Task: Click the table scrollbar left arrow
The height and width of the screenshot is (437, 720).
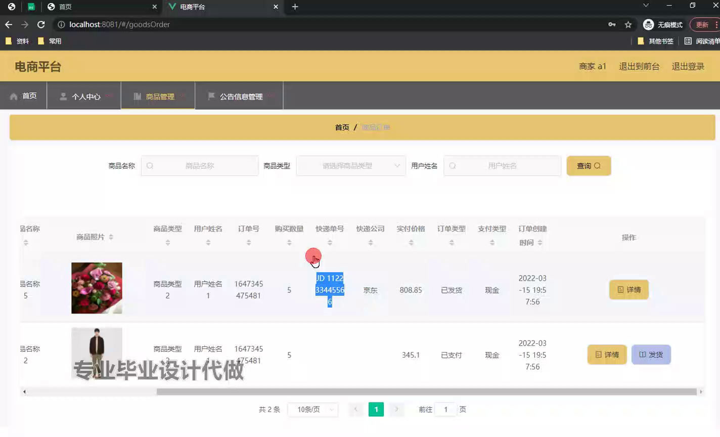Action: (x=24, y=391)
